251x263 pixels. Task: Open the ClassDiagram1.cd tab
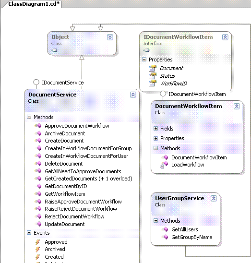click(34, 4)
